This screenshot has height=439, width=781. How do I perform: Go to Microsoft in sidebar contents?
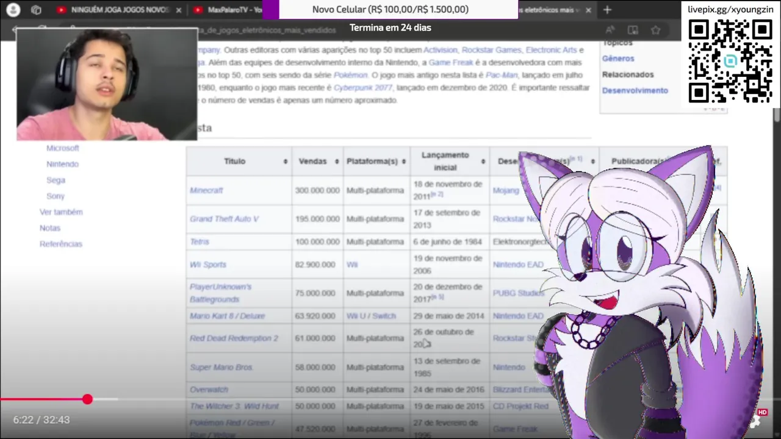[63, 148]
